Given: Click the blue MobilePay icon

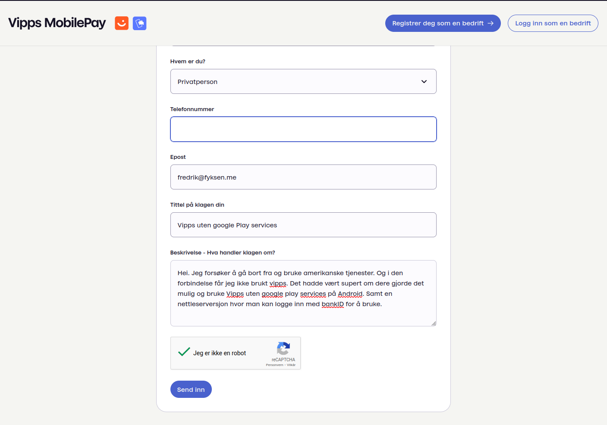Looking at the screenshot, I should point(139,23).
